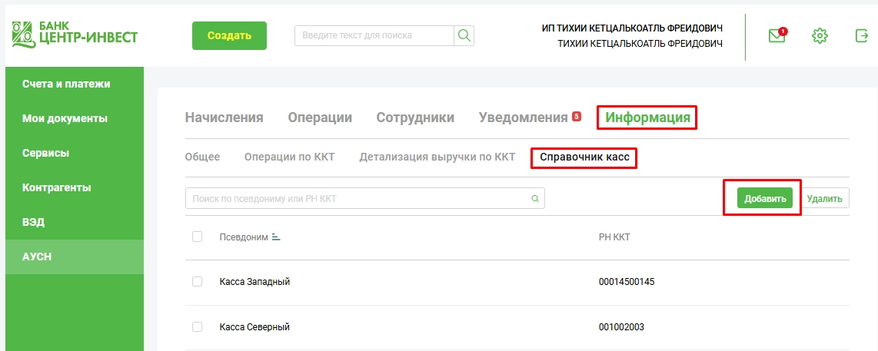Click the Удалить button

point(826,199)
